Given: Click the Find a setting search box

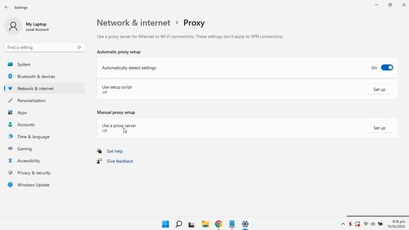Looking at the screenshot, I should [x=44, y=47].
